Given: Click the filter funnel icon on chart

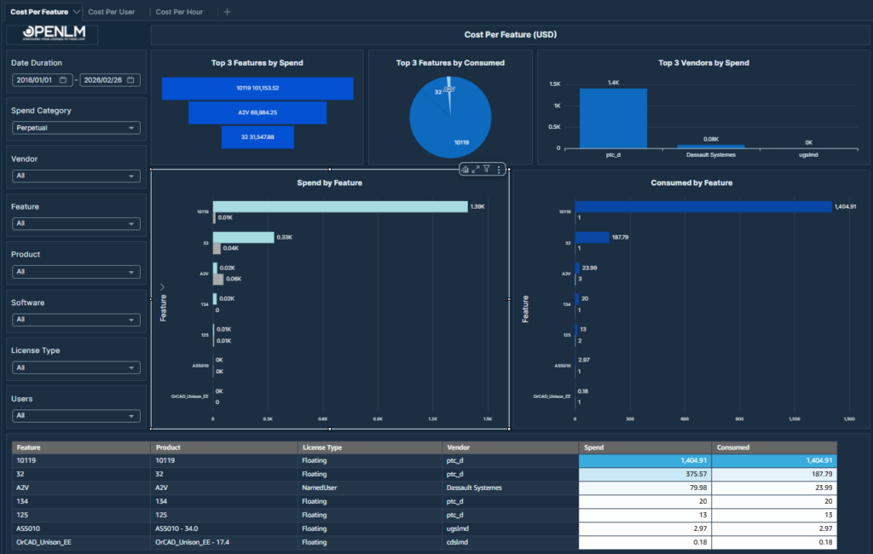Looking at the screenshot, I should tap(487, 170).
